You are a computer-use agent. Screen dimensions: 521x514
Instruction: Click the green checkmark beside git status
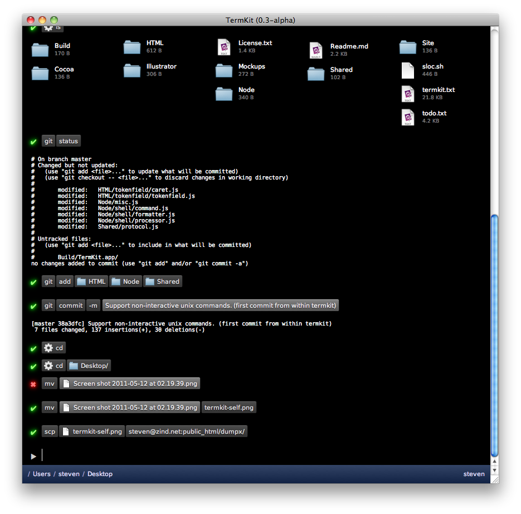coord(33,142)
